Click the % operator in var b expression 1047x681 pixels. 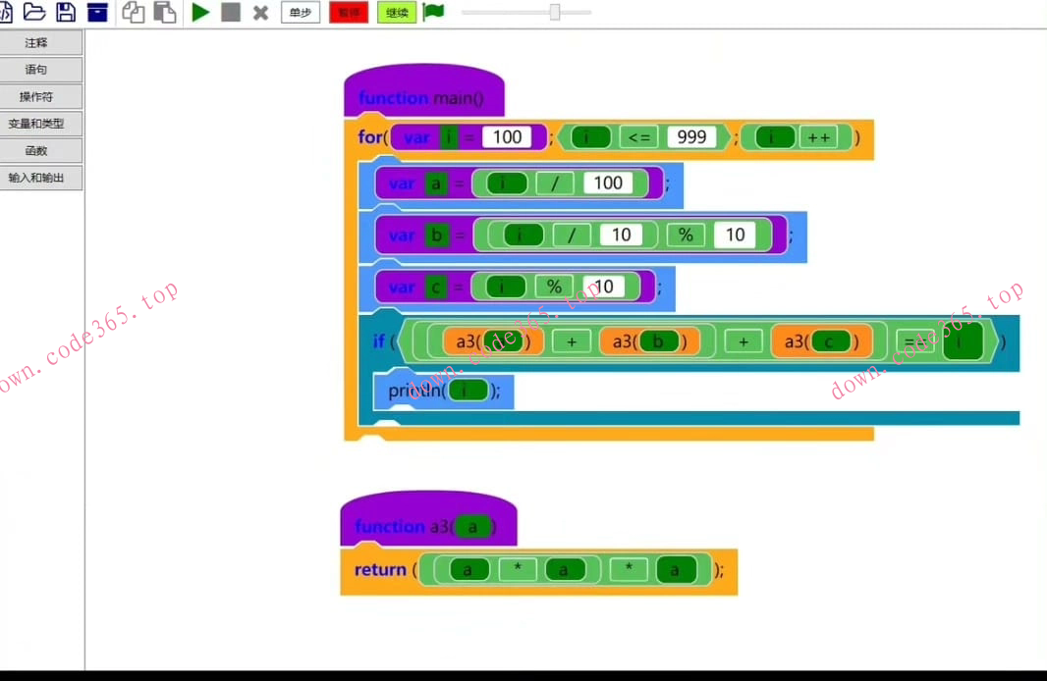[686, 235]
